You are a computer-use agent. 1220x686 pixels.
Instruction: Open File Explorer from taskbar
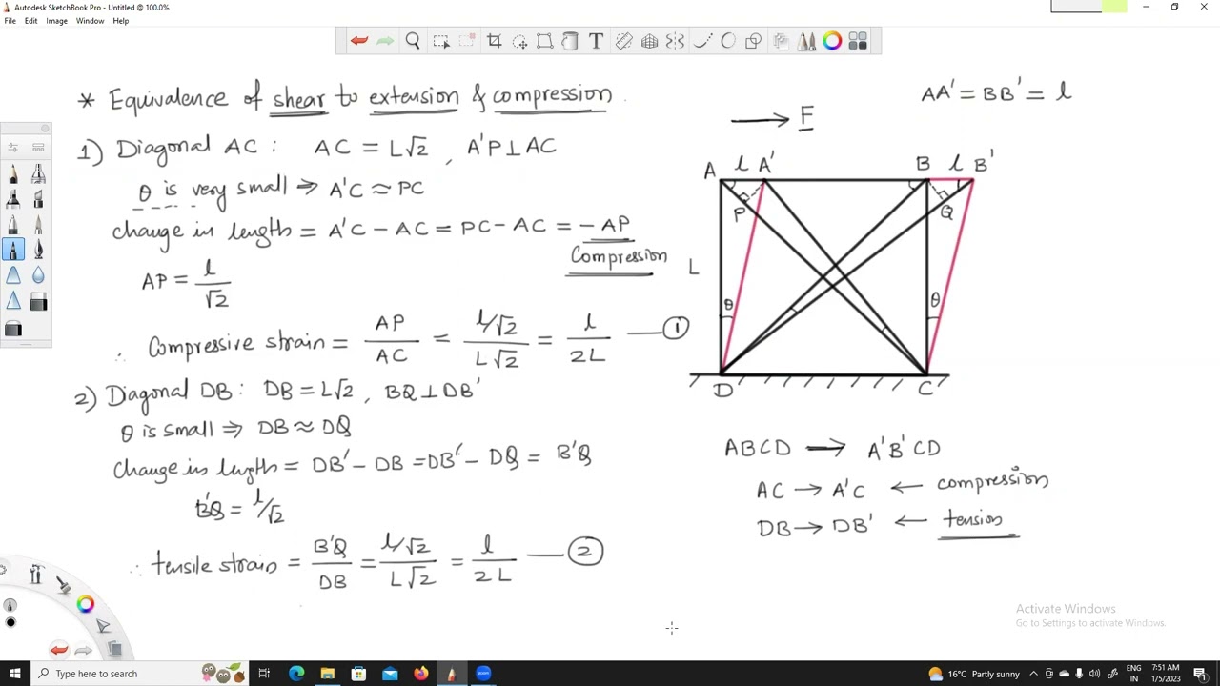pos(327,674)
